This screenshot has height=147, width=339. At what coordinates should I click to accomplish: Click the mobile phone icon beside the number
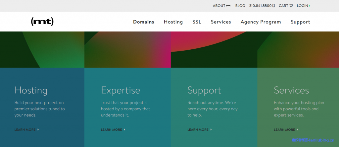click(274, 6)
